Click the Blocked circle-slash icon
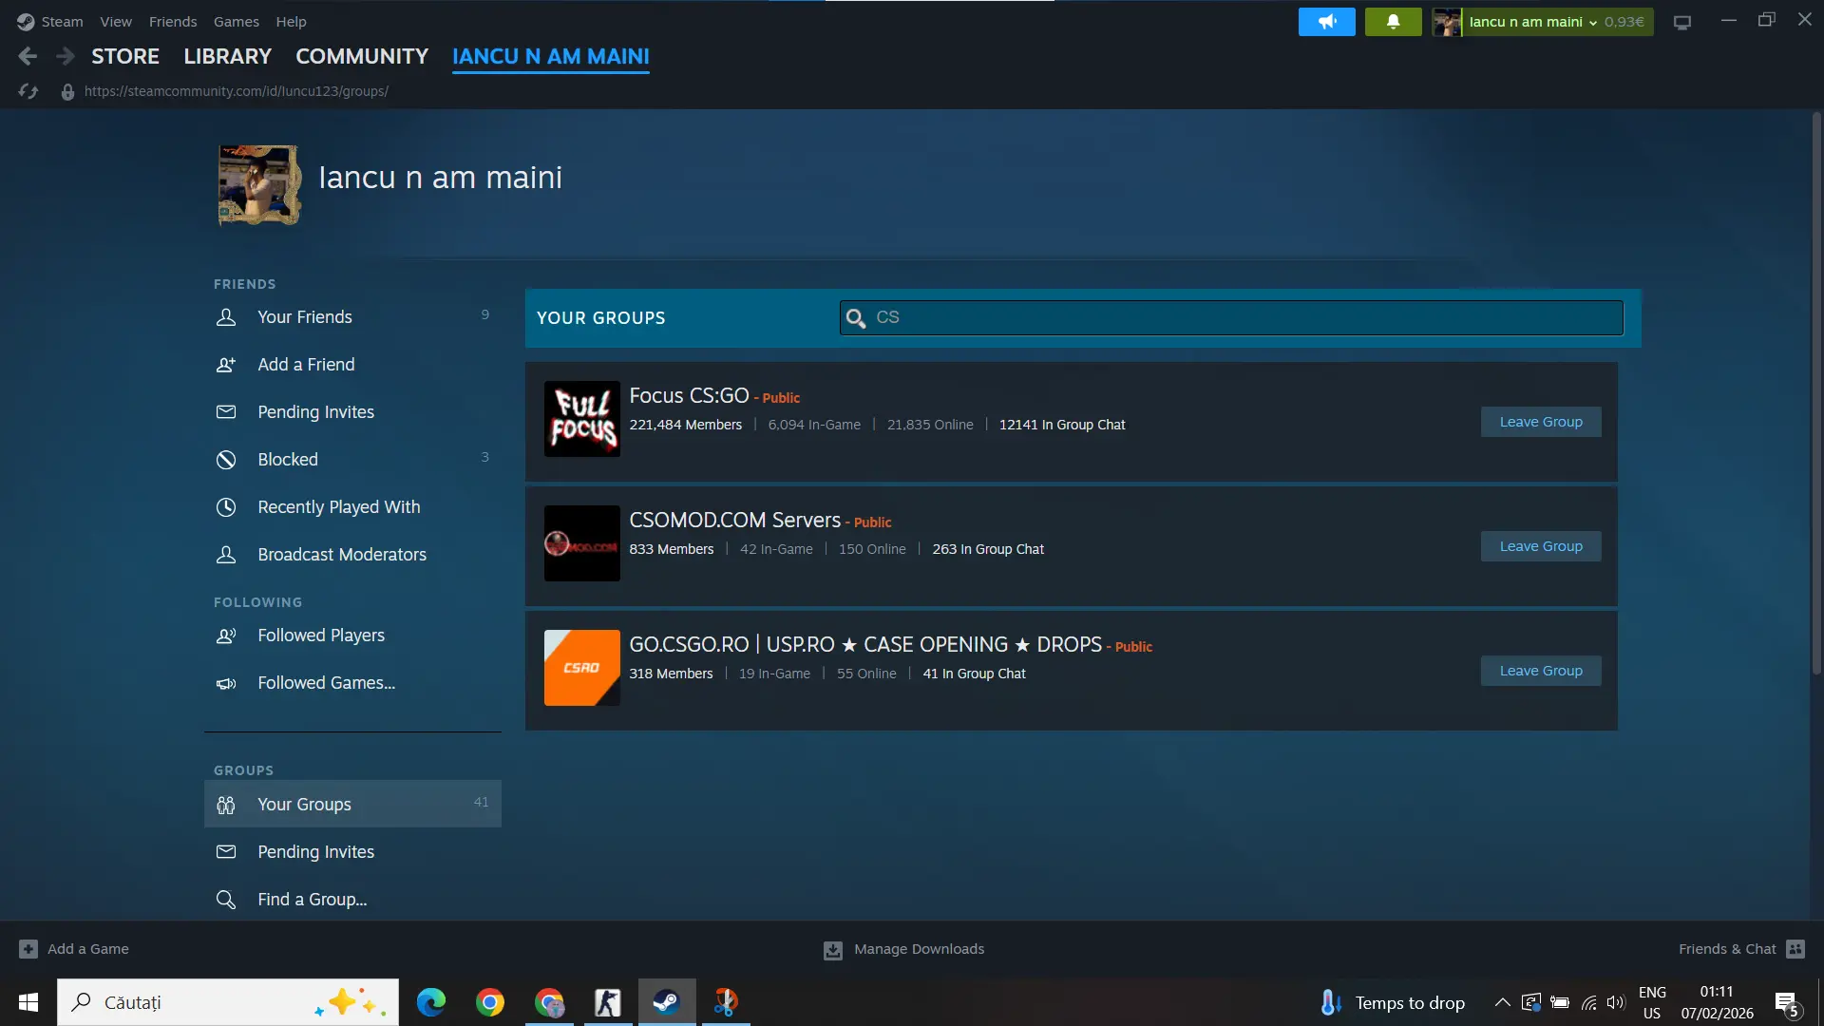 [226, 460]
